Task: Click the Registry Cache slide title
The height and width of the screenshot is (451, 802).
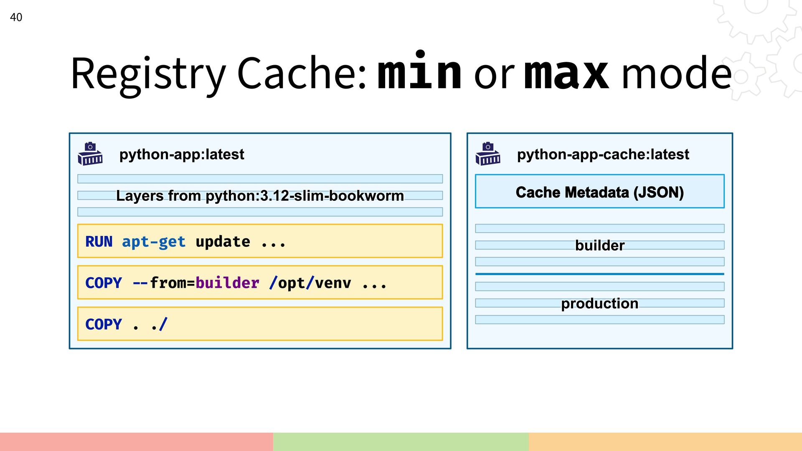Action: (x=401, y=73)
